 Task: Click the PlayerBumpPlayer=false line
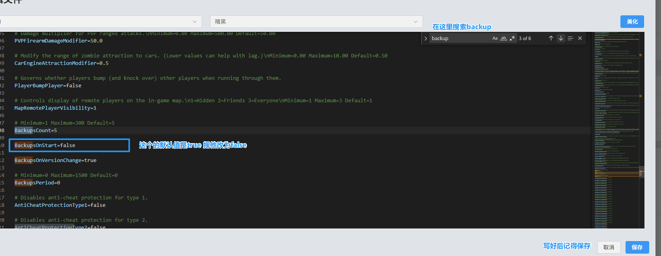(48, 85)
